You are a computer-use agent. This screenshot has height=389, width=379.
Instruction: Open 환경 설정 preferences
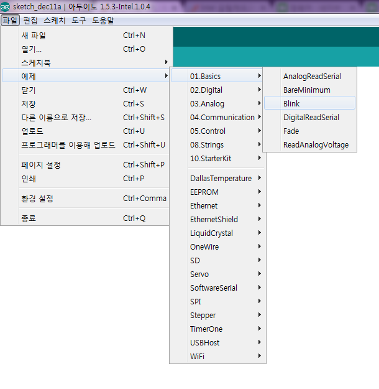(x=37, y=199)
